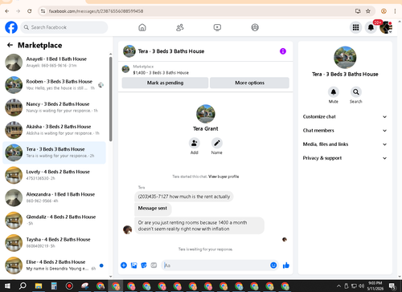Image resolution: width=402 pixels, height=292 pixels.
Task: Open the Groups icon in top navigation
Action: [x=255, y=27]
